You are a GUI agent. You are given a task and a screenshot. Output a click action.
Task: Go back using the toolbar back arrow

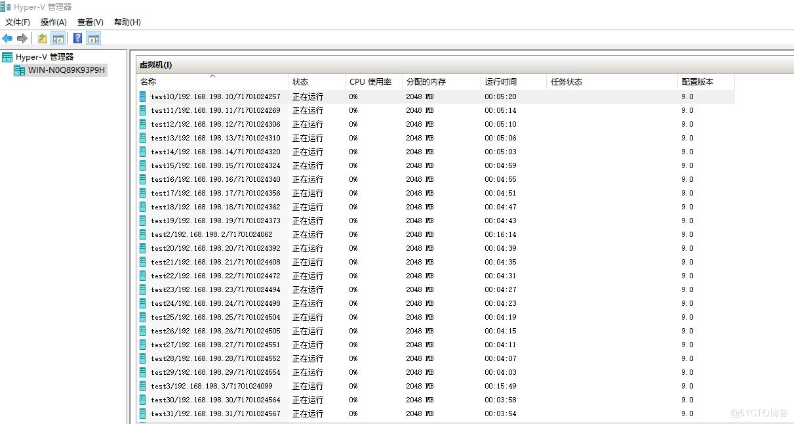tap(8, 38)
